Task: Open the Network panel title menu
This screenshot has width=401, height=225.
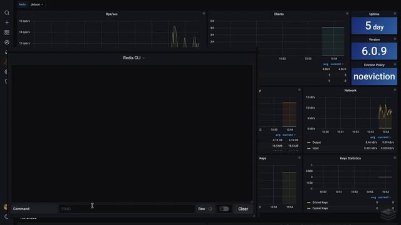Action: pos(350,90)
